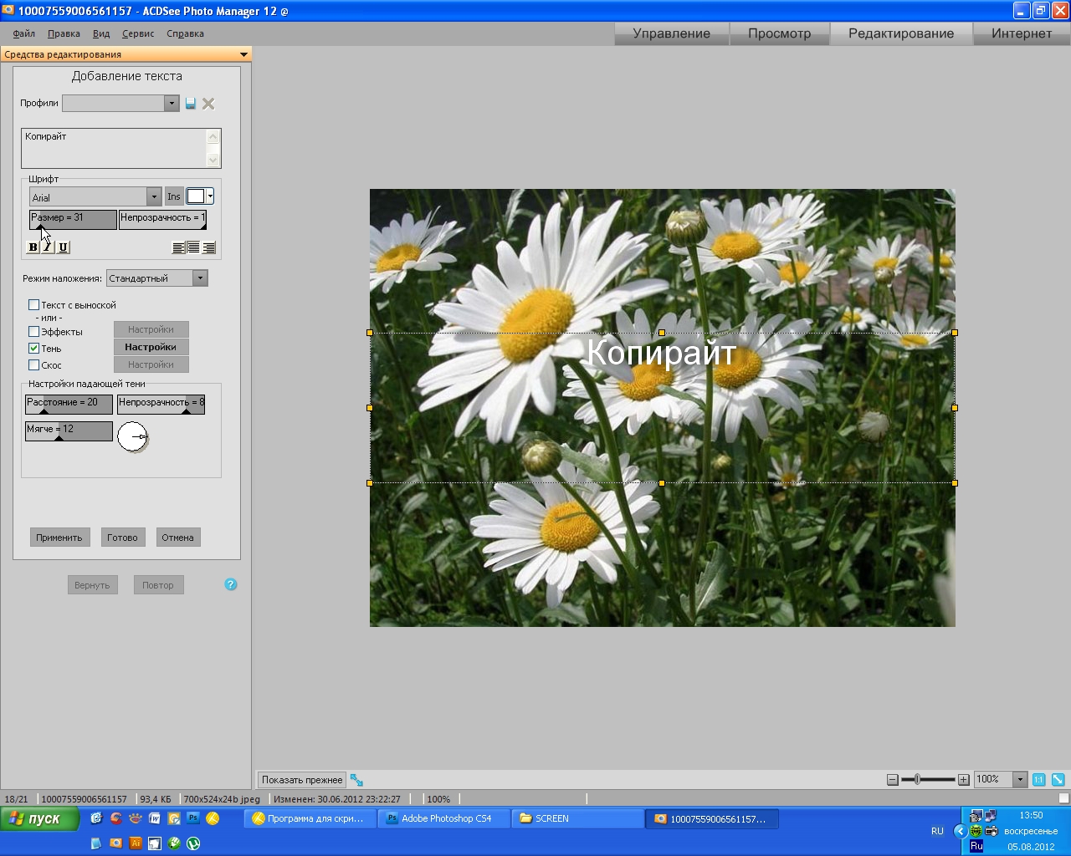Click the zoom in plus button
This screenshot has height=856, width=1071.
pos(964,779)
